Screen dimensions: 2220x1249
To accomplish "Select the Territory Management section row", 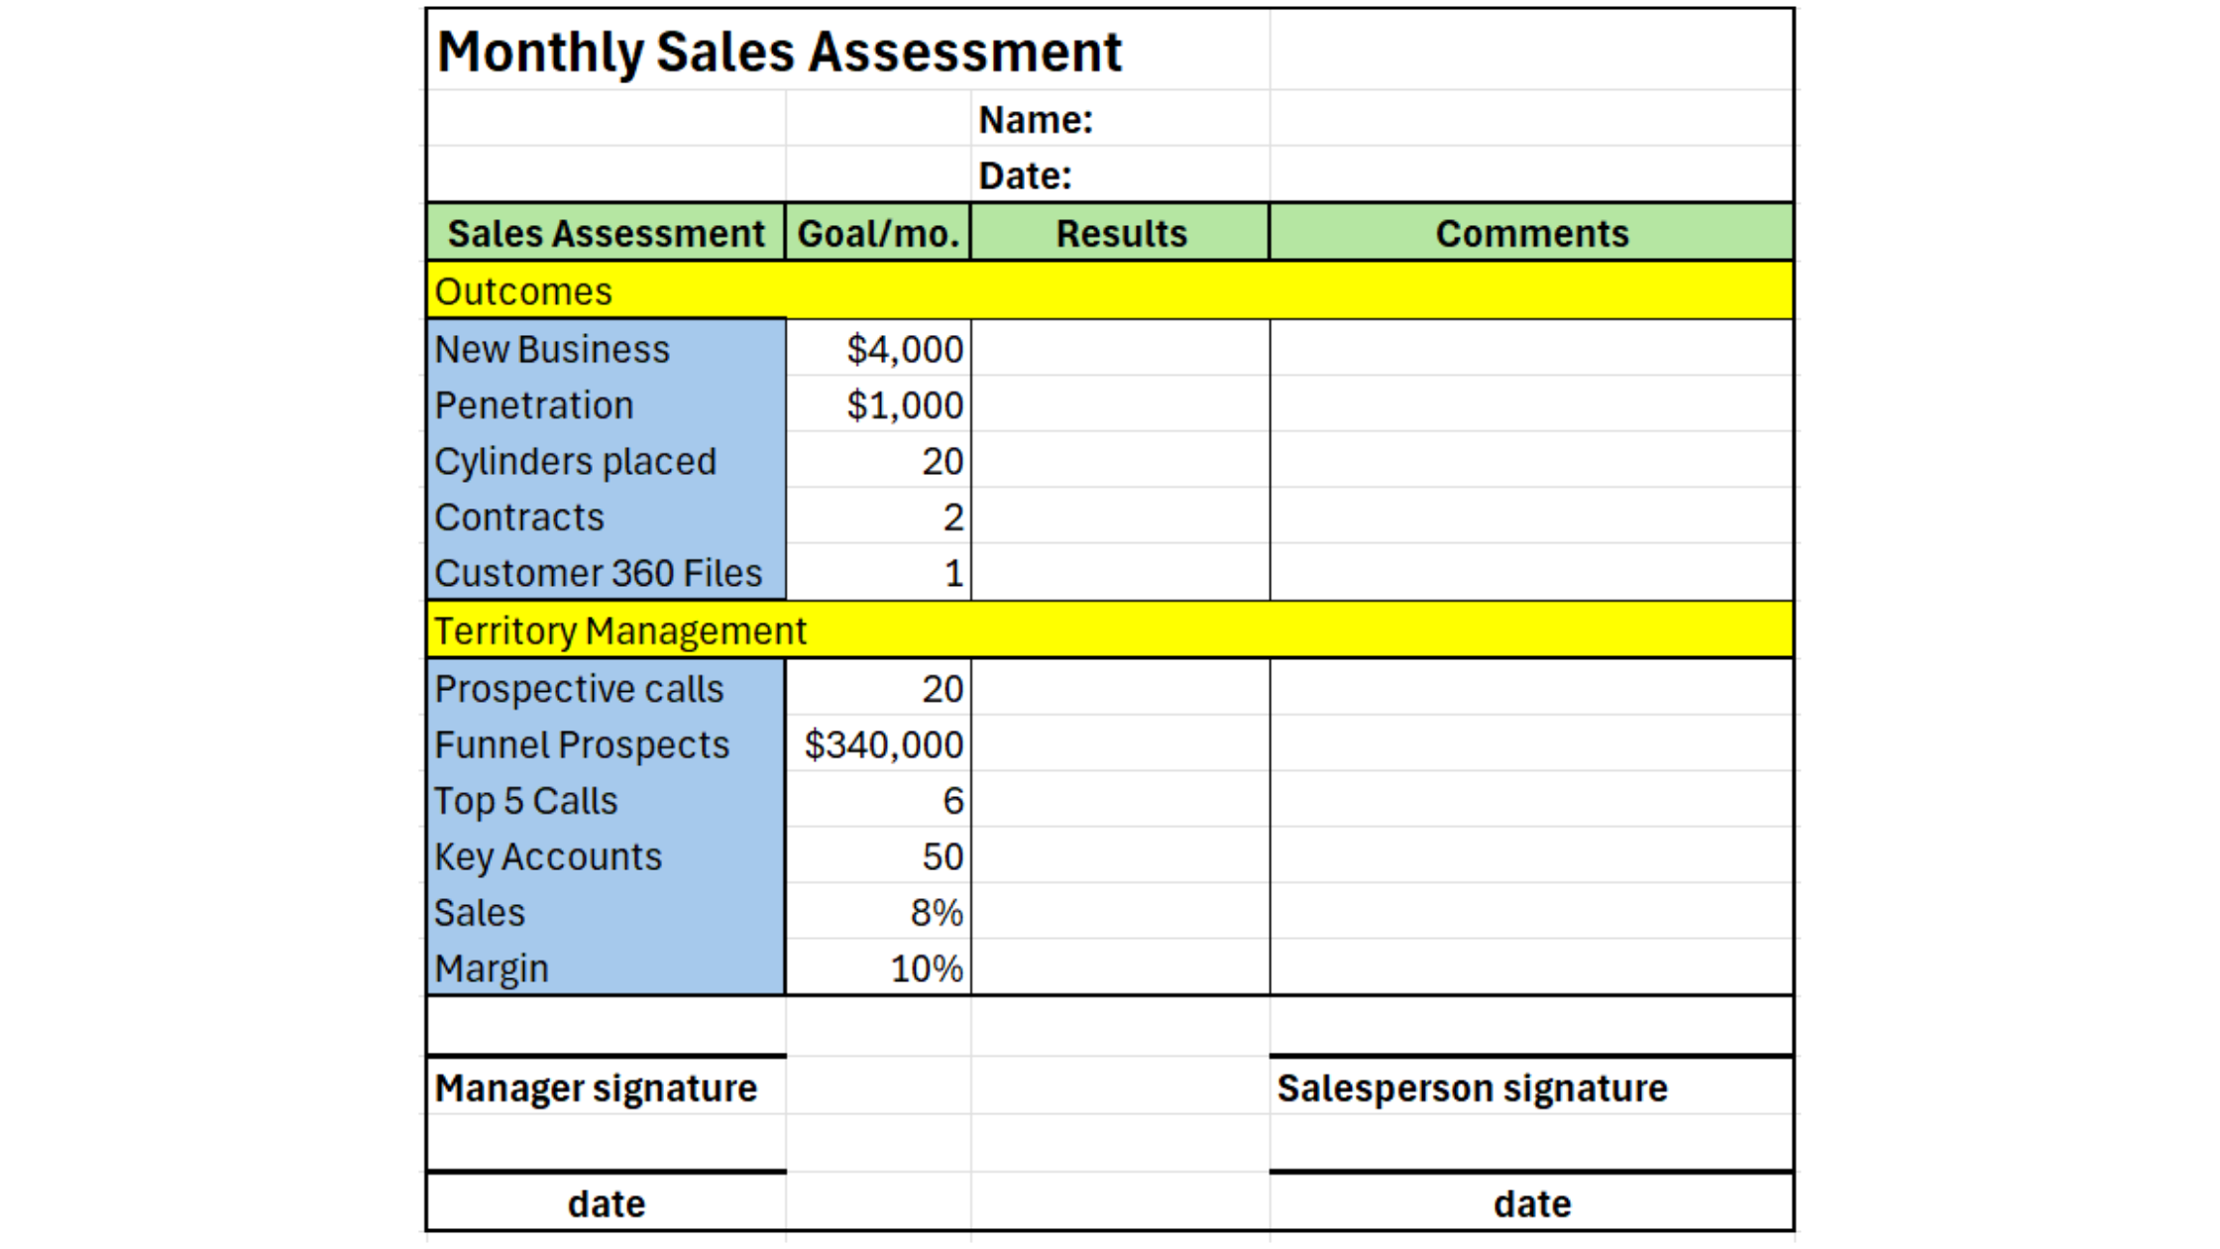I will (1110, 629).
